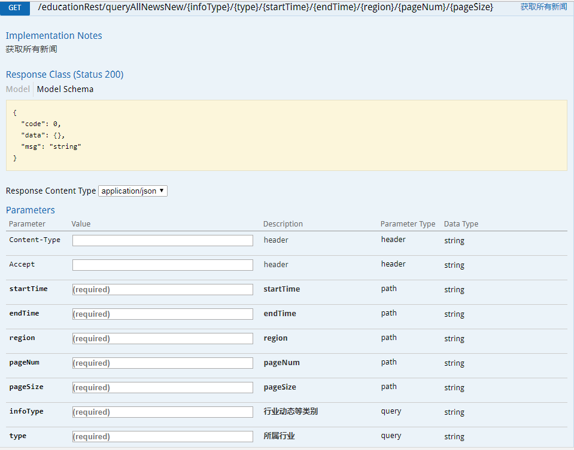Focus the infoType required input
The image size is (574, 450).
coord(163,412)
